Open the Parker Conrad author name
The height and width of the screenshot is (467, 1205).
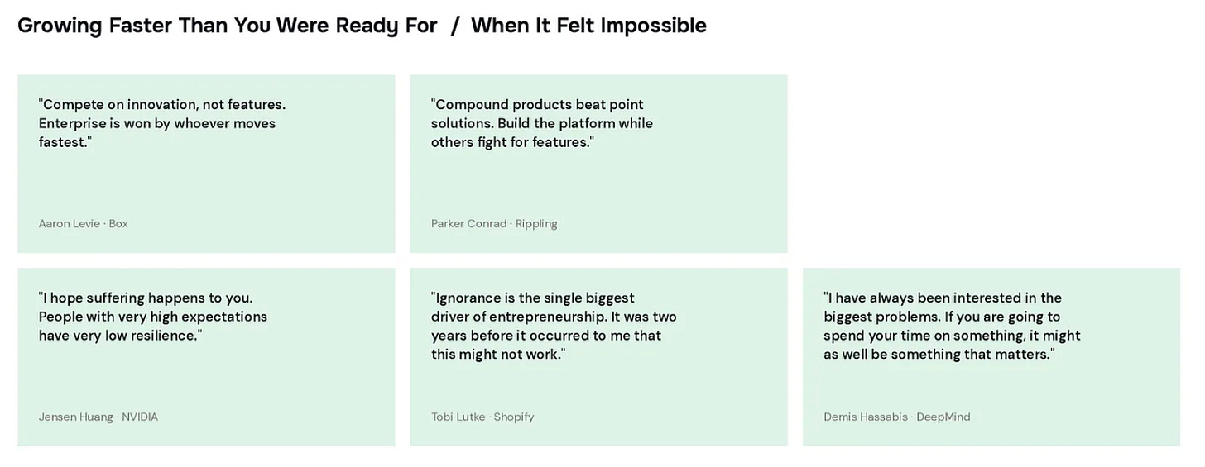pos(468,224)
